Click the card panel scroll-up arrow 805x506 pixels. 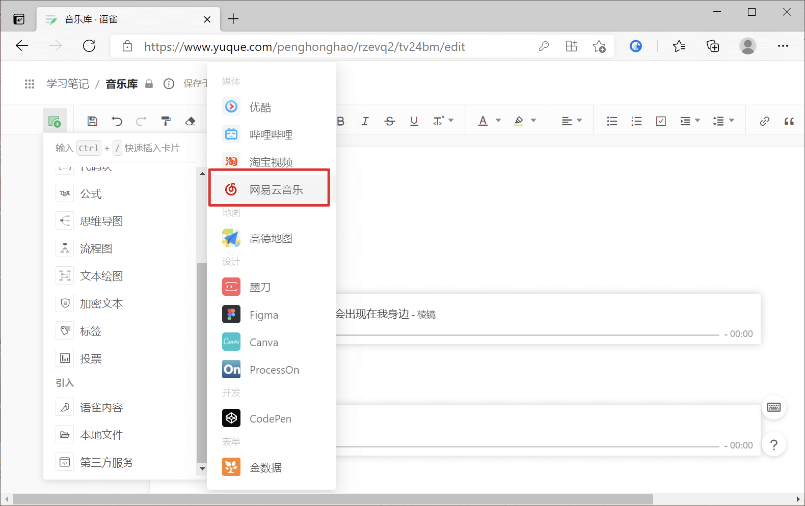click(202, 174)
